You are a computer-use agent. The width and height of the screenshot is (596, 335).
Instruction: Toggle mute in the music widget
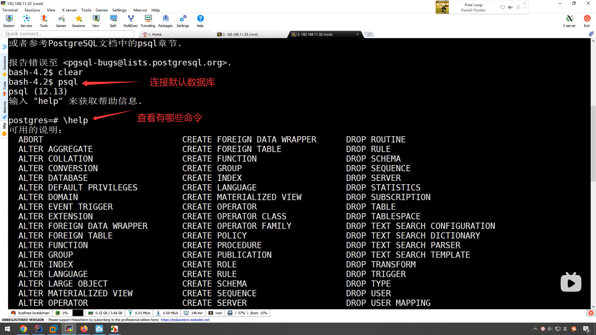pos(510,7)
